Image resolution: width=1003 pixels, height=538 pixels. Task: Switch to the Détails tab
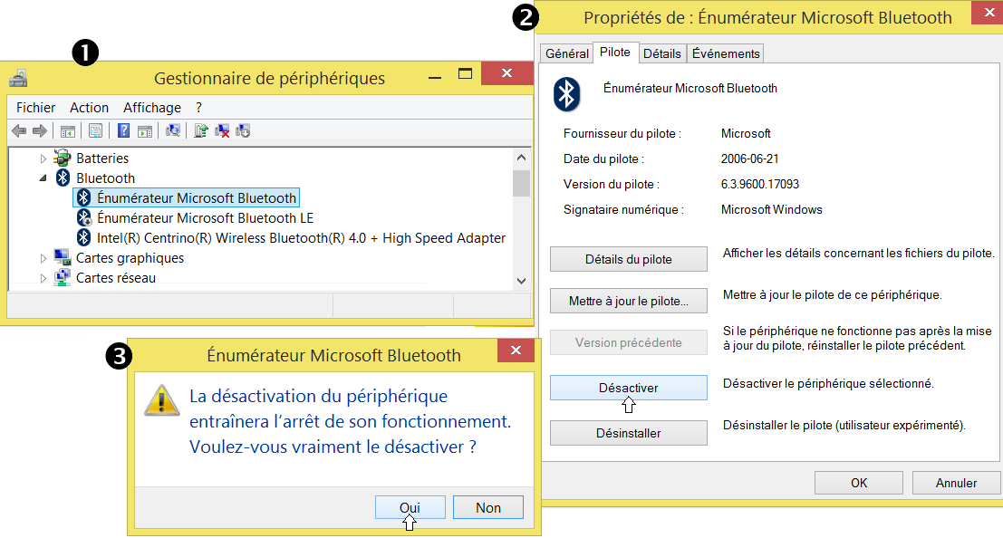(x=661, y=53)
